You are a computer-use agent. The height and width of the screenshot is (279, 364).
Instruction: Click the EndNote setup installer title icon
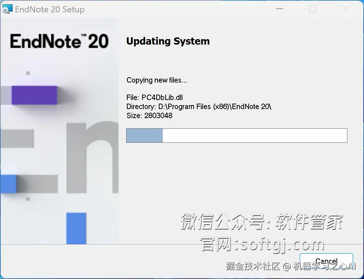tap(7, 9)
